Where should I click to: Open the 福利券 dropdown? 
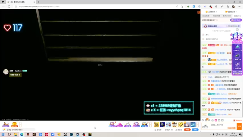click(x=158, y=130)
